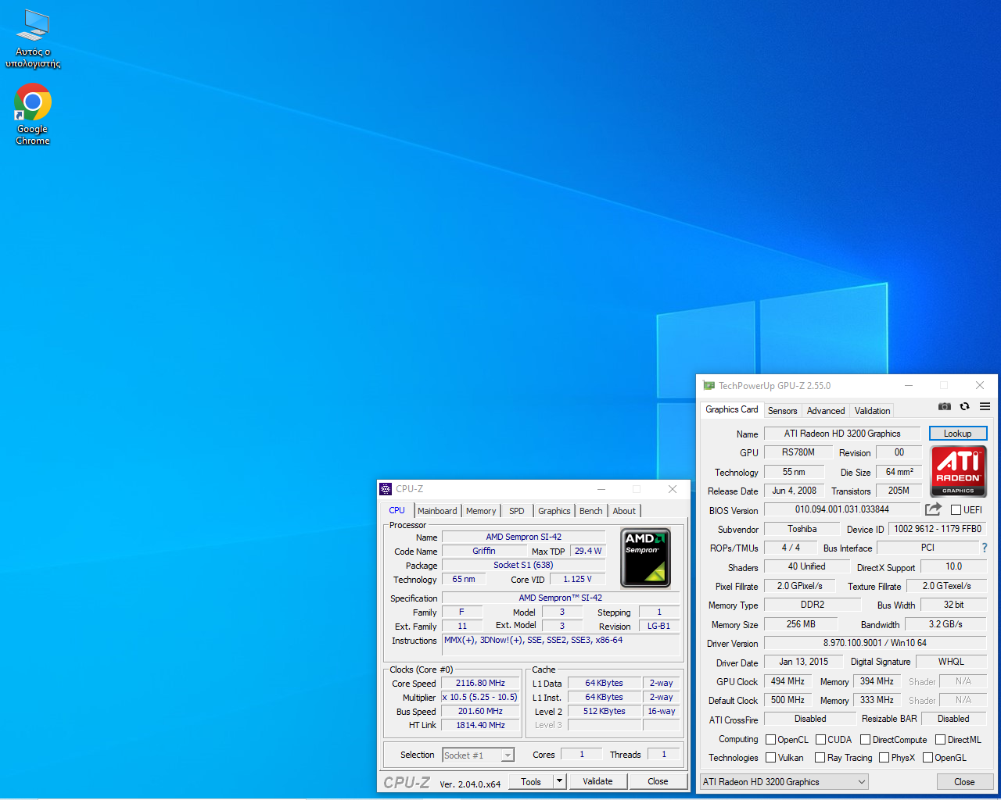The image size is (1001, 800).
Task: Open the Socket #1 selection dropdown in CPU-Z
Action: point(478,755)
